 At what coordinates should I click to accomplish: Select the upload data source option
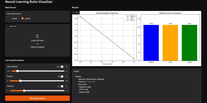(x=26, y=18)
